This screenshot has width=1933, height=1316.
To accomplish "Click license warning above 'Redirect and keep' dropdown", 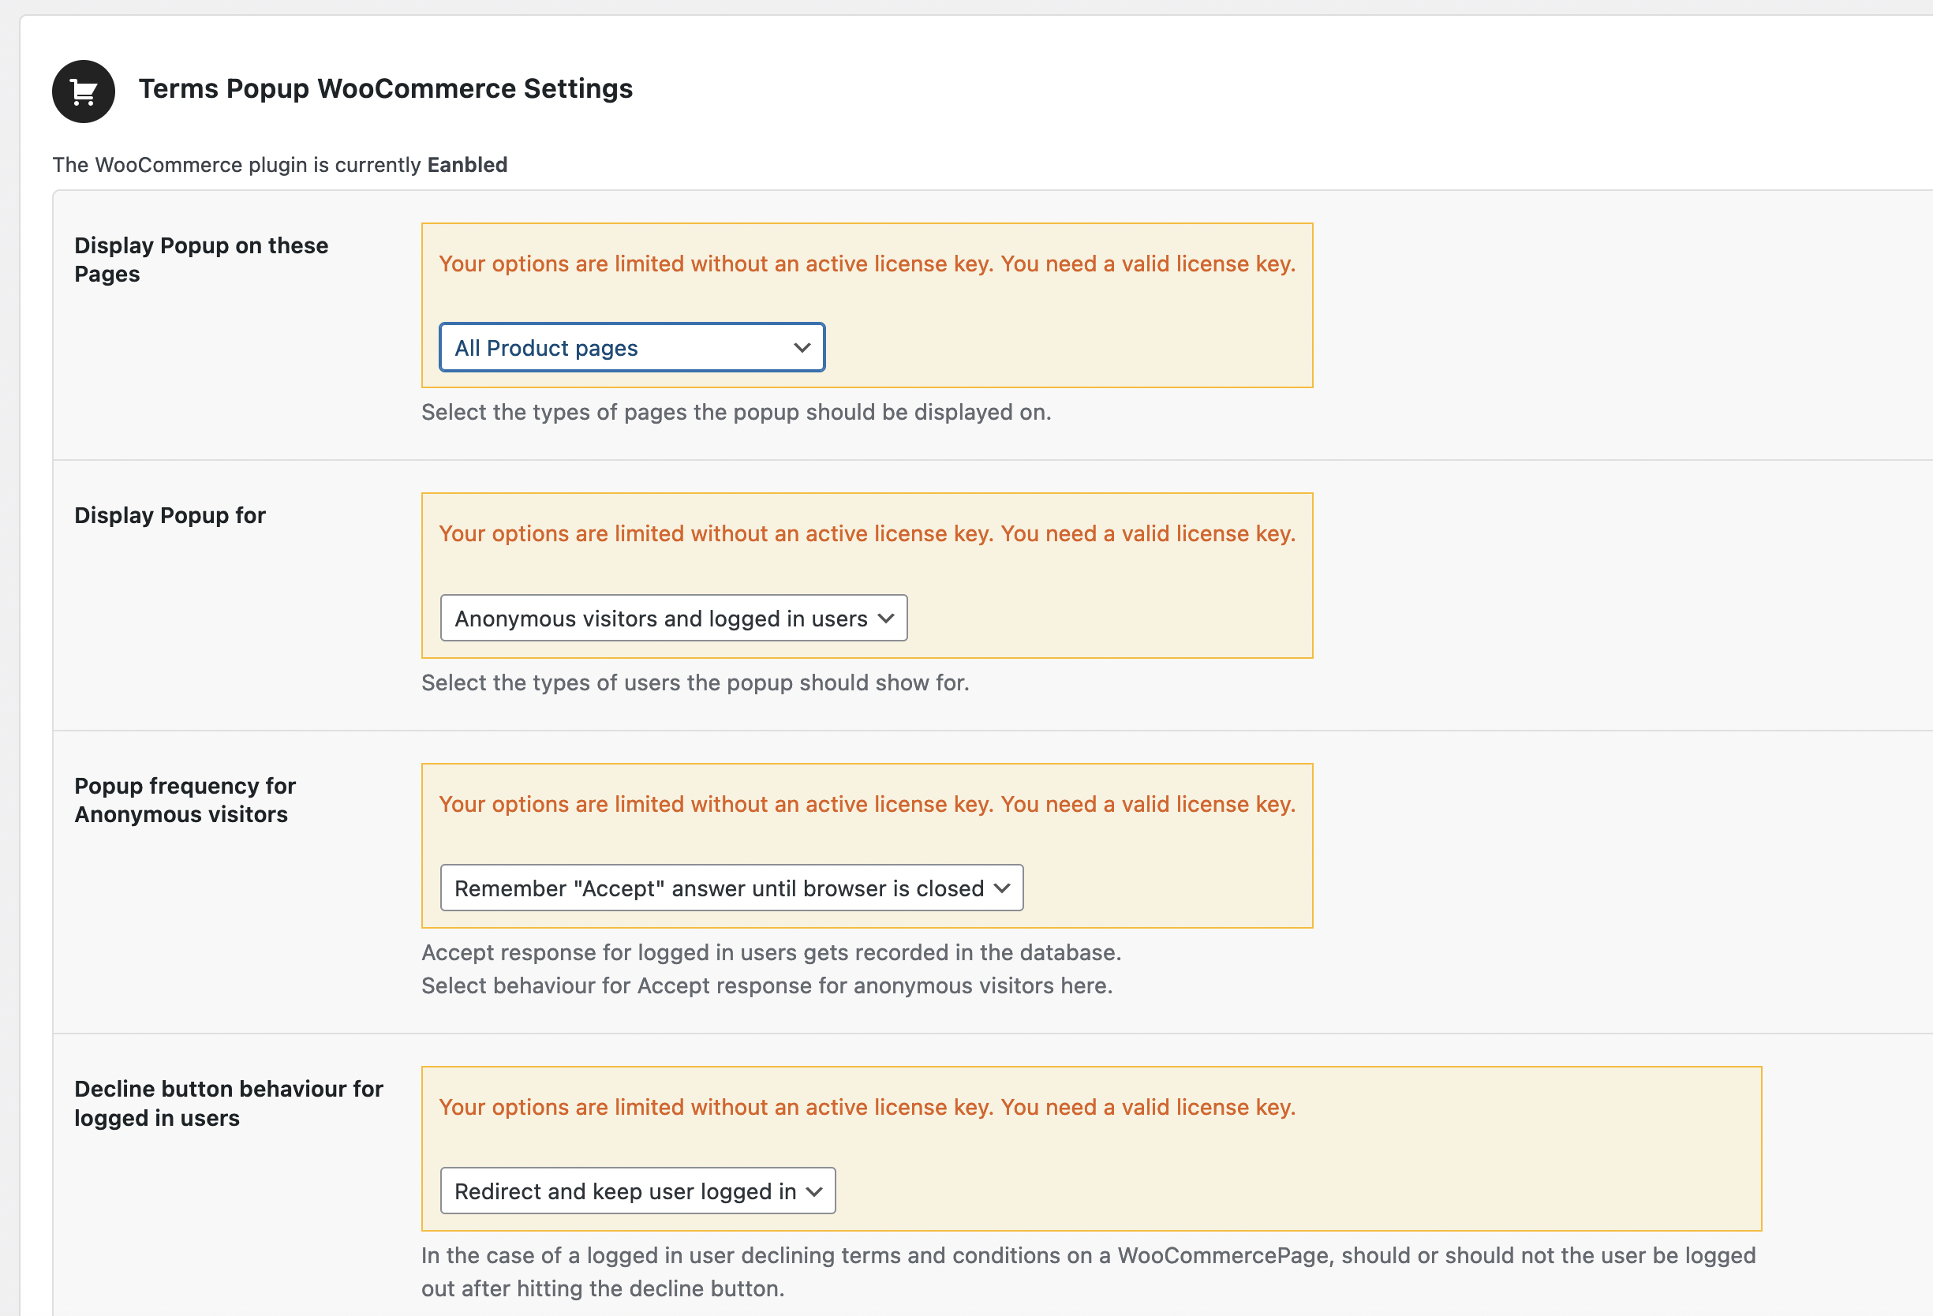I will click(868, 1107).
